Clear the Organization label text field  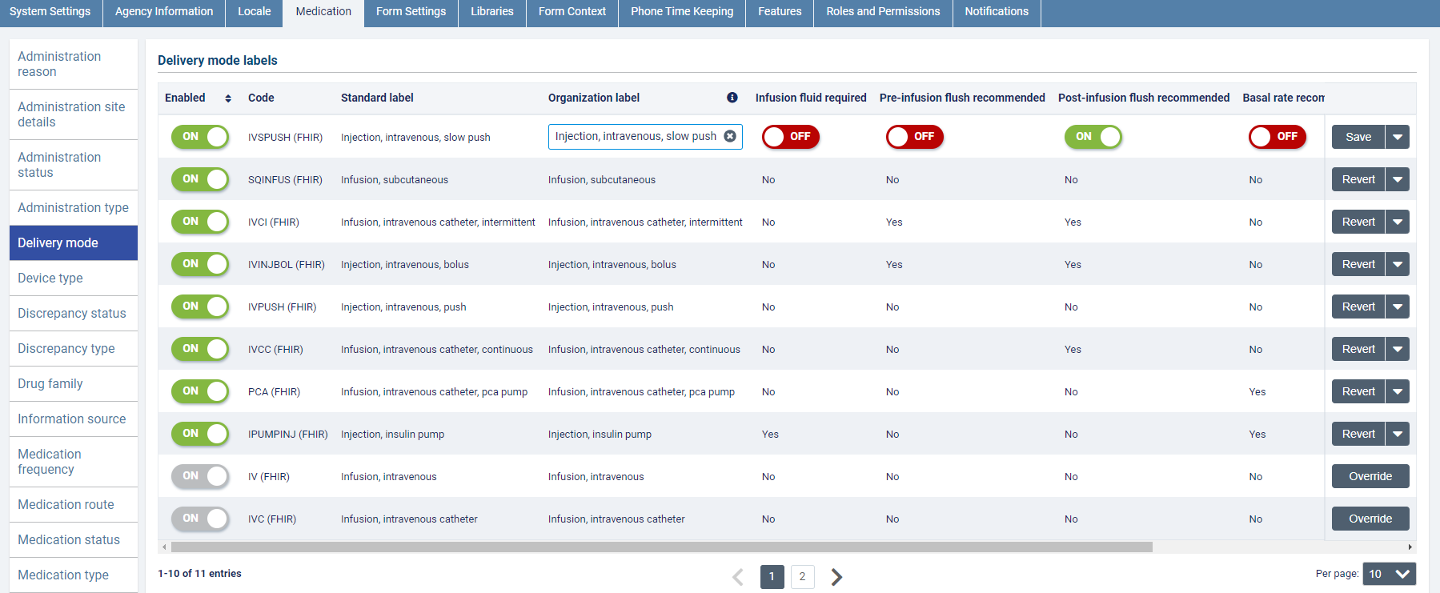pyautogui.click(x=730, y=136)
